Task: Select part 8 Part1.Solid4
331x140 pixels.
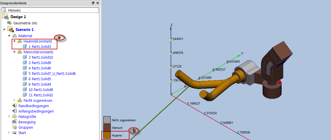Action: click(x=40, y=84)
